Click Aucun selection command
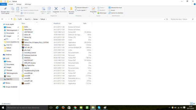The image size is (196, 110). tap(112, 10)
